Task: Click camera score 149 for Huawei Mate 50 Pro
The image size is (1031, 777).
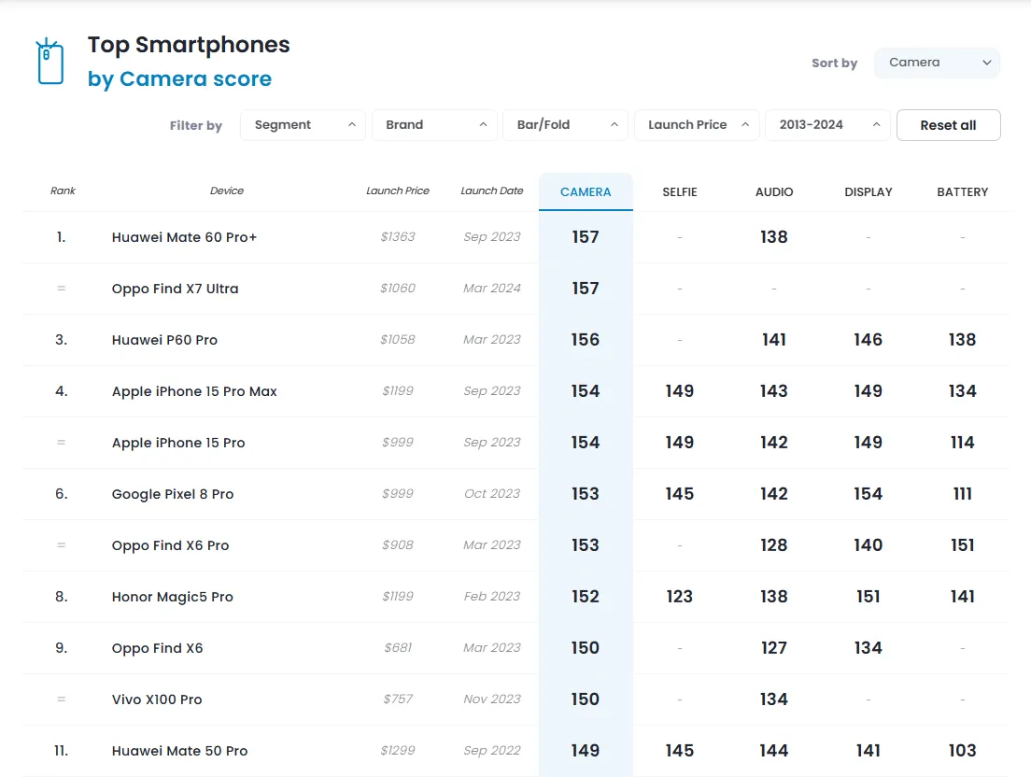Action: (586, 751)
